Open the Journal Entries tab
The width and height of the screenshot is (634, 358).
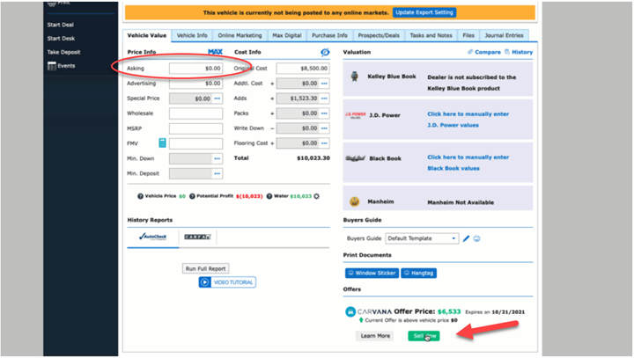[x=504, y=35]
